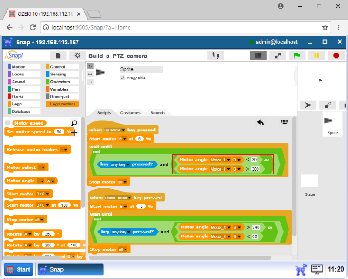
Task: Select the Lego motors category
Action: coord(62,104)
